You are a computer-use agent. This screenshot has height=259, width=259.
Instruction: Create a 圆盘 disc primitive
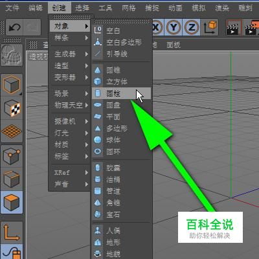pyautogui.click(x=121, y=105)
